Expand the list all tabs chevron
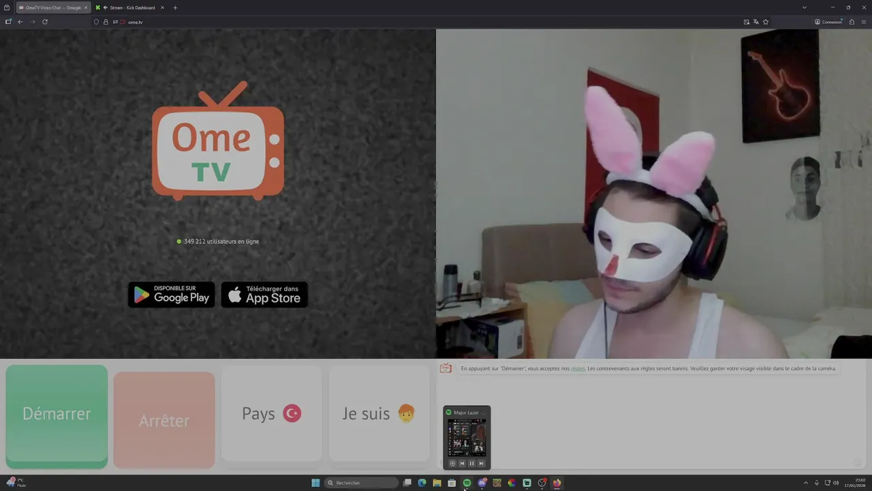The height and width of the screenshot is (491, 872). click(805, 8)
